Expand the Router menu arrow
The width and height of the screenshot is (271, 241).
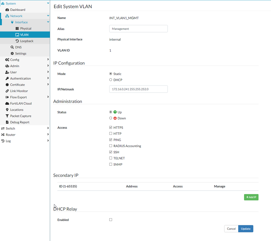48,134
